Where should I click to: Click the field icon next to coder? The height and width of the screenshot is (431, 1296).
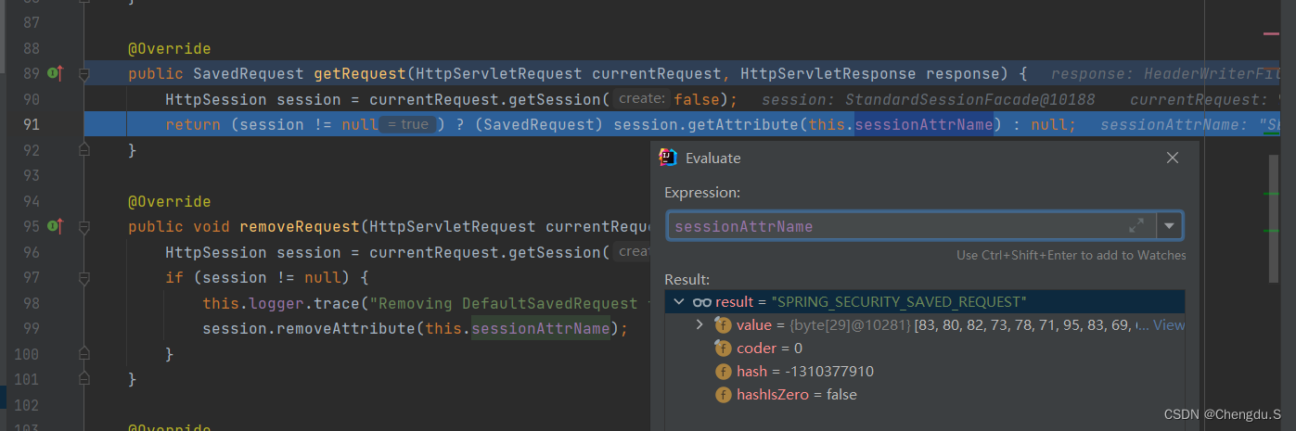tap(724, 349)
